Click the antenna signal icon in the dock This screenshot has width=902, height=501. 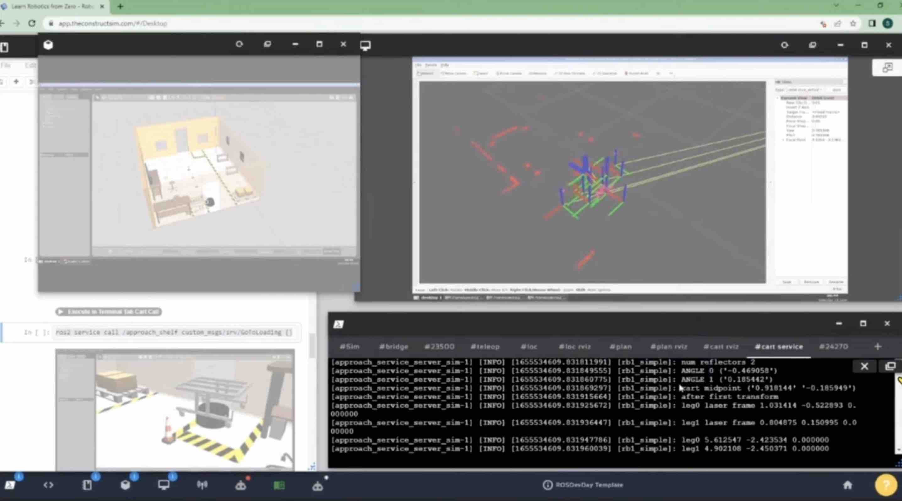click(202, 485)
